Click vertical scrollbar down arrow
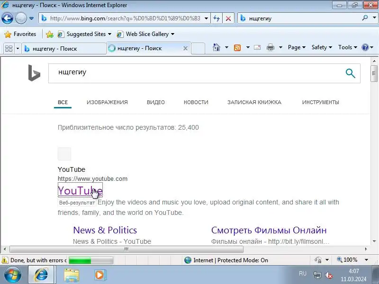379x284 pixels. 374,241
